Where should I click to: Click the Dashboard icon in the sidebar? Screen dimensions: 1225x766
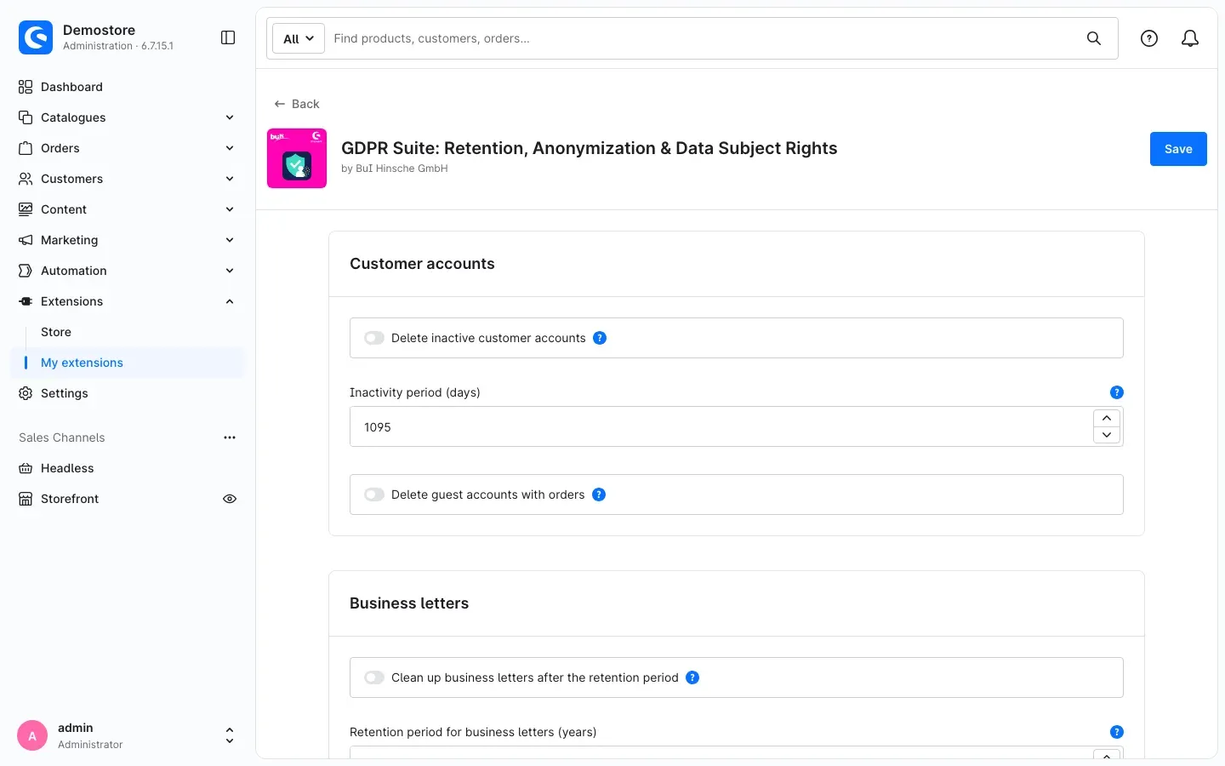coord(26,87)
